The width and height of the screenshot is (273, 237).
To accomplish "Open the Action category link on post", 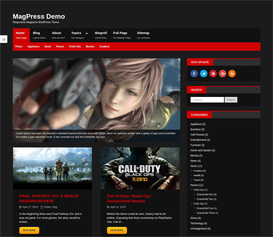I will click(x=47, y=207).
